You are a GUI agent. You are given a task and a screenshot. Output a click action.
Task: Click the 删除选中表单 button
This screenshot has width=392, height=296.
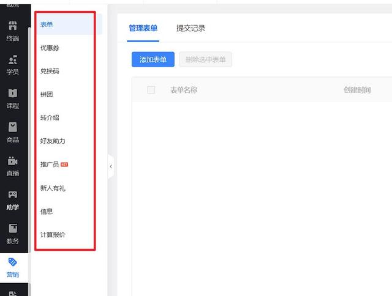(x=206, y=59)
